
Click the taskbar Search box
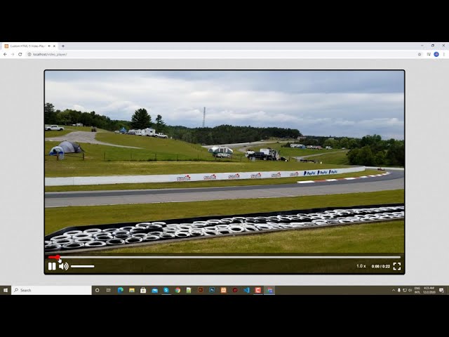coord(51,290)
